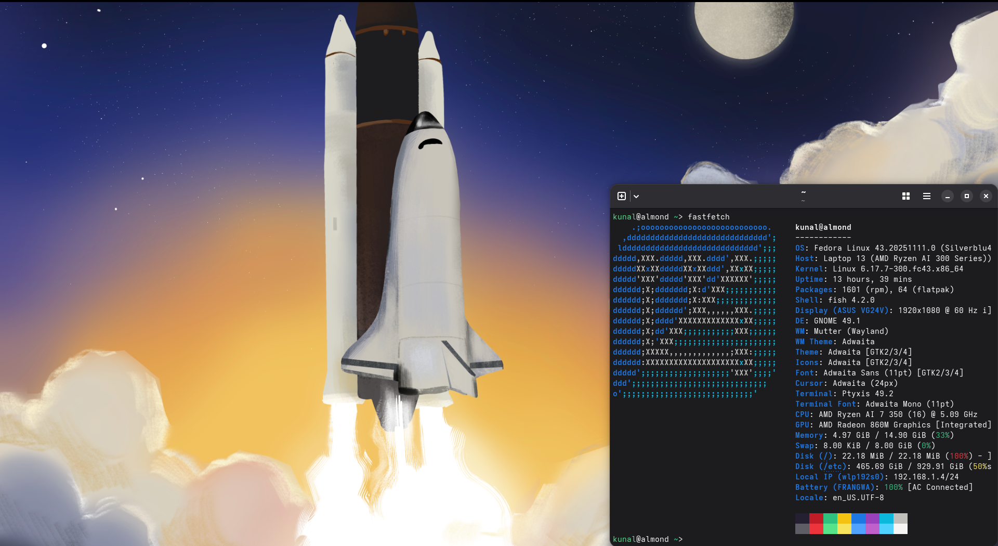The width and height of the screenshot is (998, 546).
Task: Click the typed fastfetch command text
Action: pyautogui.click(x=708, y=217)
